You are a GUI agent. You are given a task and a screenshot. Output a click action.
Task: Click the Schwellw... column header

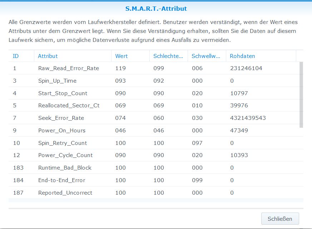(207, 56)
